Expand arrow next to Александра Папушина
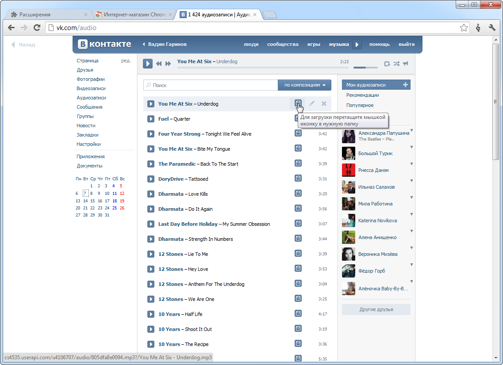503x365 pixels. [x=411, y=131]
